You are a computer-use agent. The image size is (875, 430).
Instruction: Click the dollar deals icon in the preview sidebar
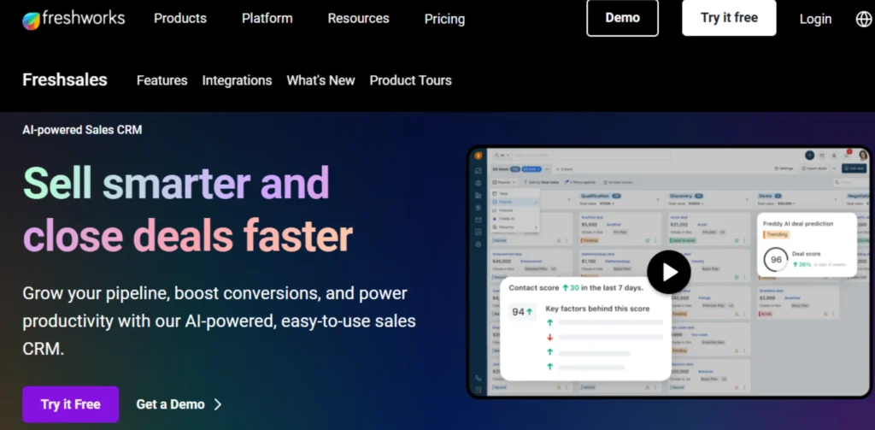(x=479, y=207)
